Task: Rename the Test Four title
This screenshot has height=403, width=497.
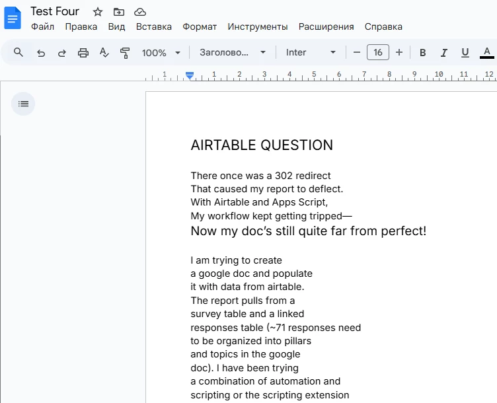Action: tap(54, 11)
